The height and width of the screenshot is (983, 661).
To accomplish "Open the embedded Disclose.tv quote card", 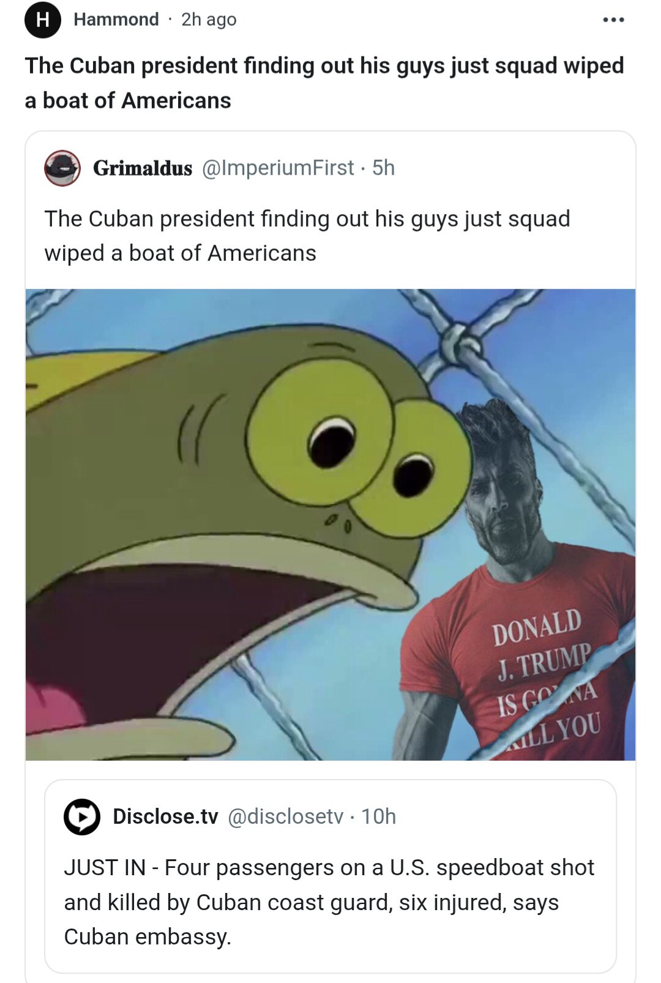I will click(330, 876).
